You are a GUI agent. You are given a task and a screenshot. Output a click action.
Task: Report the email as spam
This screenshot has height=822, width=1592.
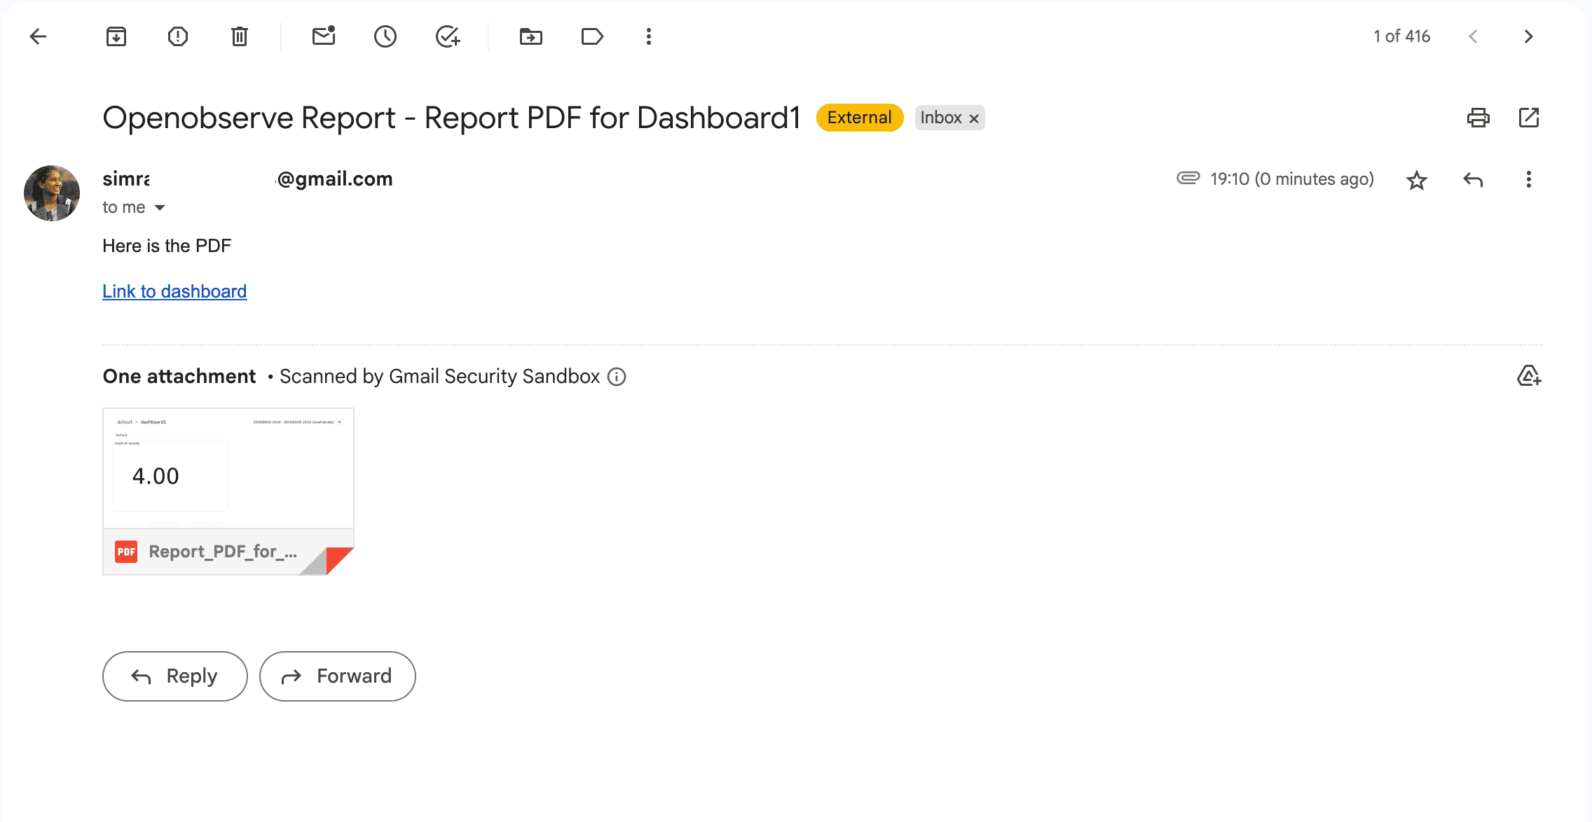pyautogui.click(x=177, y=36)
